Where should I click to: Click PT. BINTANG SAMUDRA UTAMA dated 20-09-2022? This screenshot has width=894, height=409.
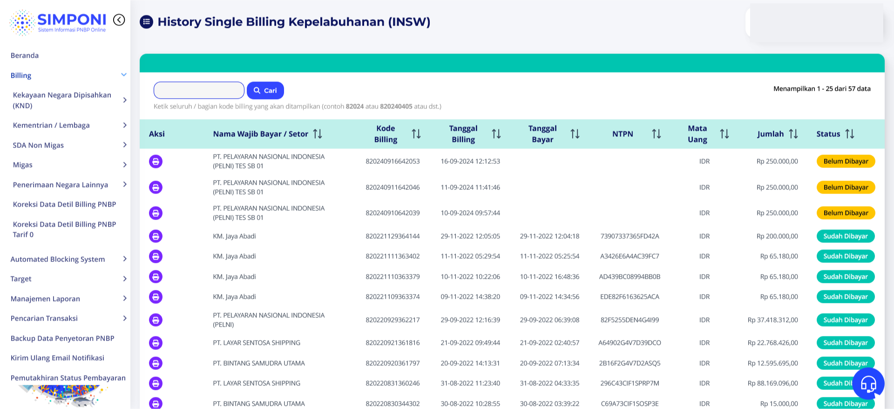coord(259,363)
